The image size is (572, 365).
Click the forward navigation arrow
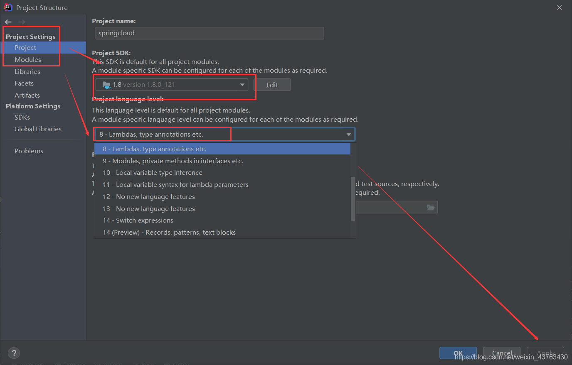click(22, 22)
